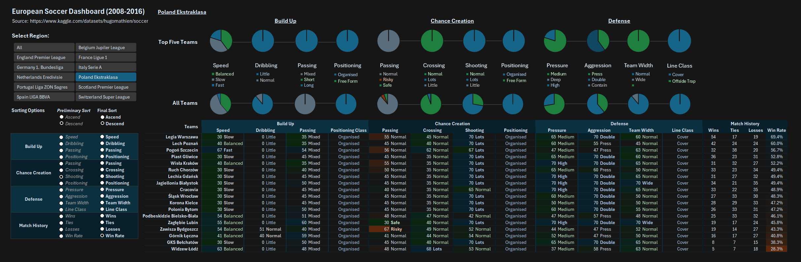Click Top Five Teams Build Up Positioning pie
Viewport: 801px width, 262px height.
(347, 41)
